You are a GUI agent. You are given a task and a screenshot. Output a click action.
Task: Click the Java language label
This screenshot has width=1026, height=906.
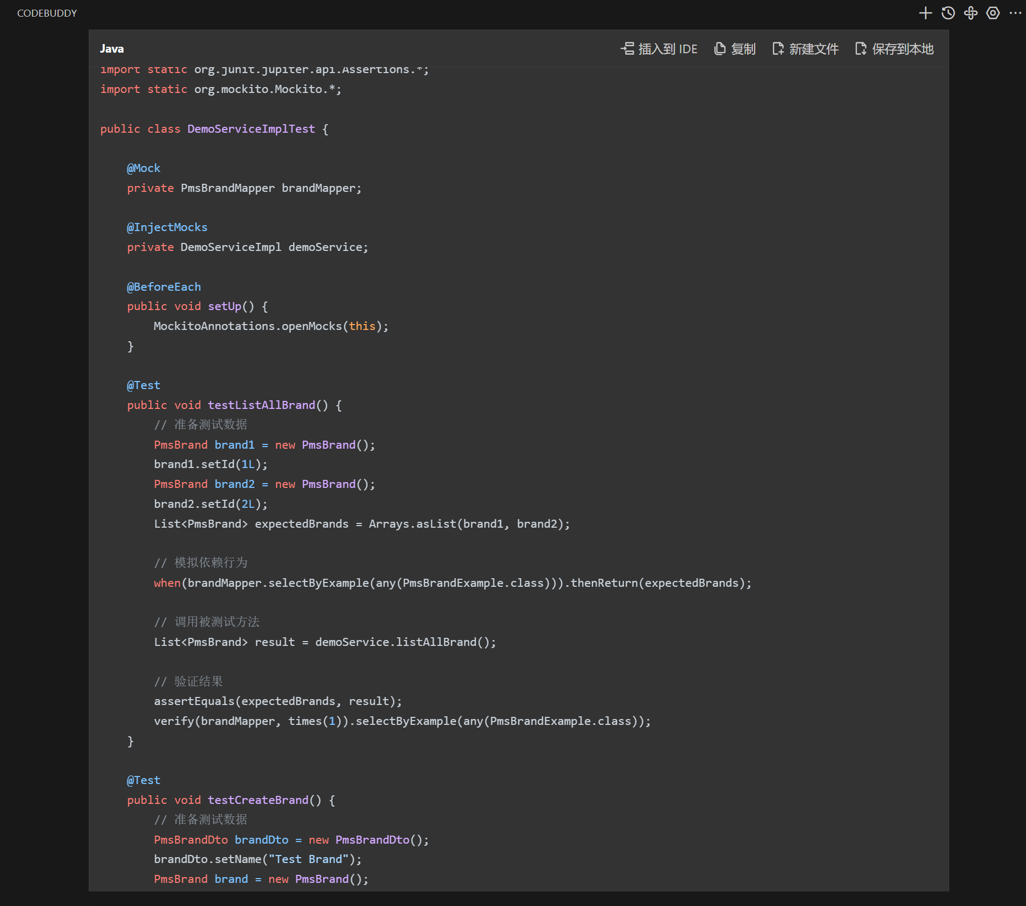click(x=112, y=49)
